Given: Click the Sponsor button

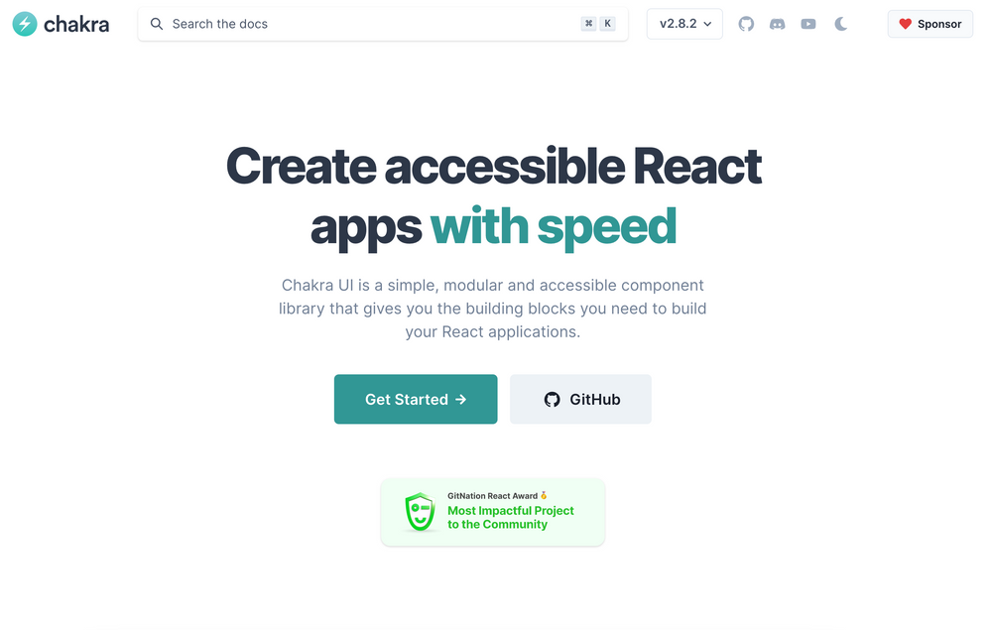Looking at the screenshot, I should [930, 24].
